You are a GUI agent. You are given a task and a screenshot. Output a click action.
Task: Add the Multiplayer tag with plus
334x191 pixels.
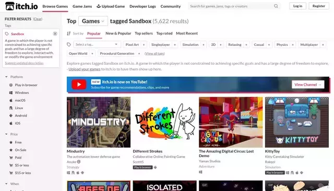323,45
